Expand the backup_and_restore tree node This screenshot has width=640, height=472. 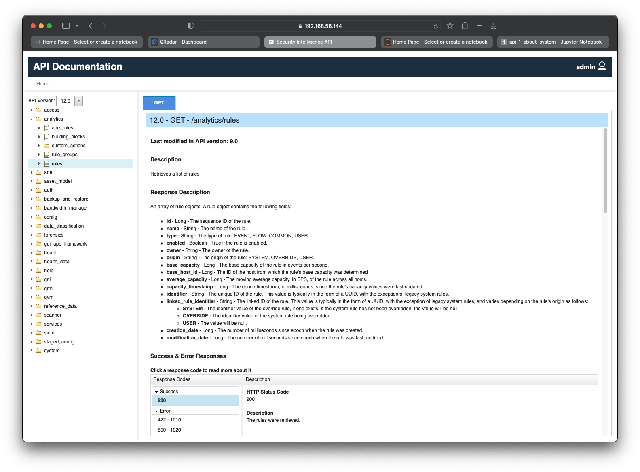point(32,199)
